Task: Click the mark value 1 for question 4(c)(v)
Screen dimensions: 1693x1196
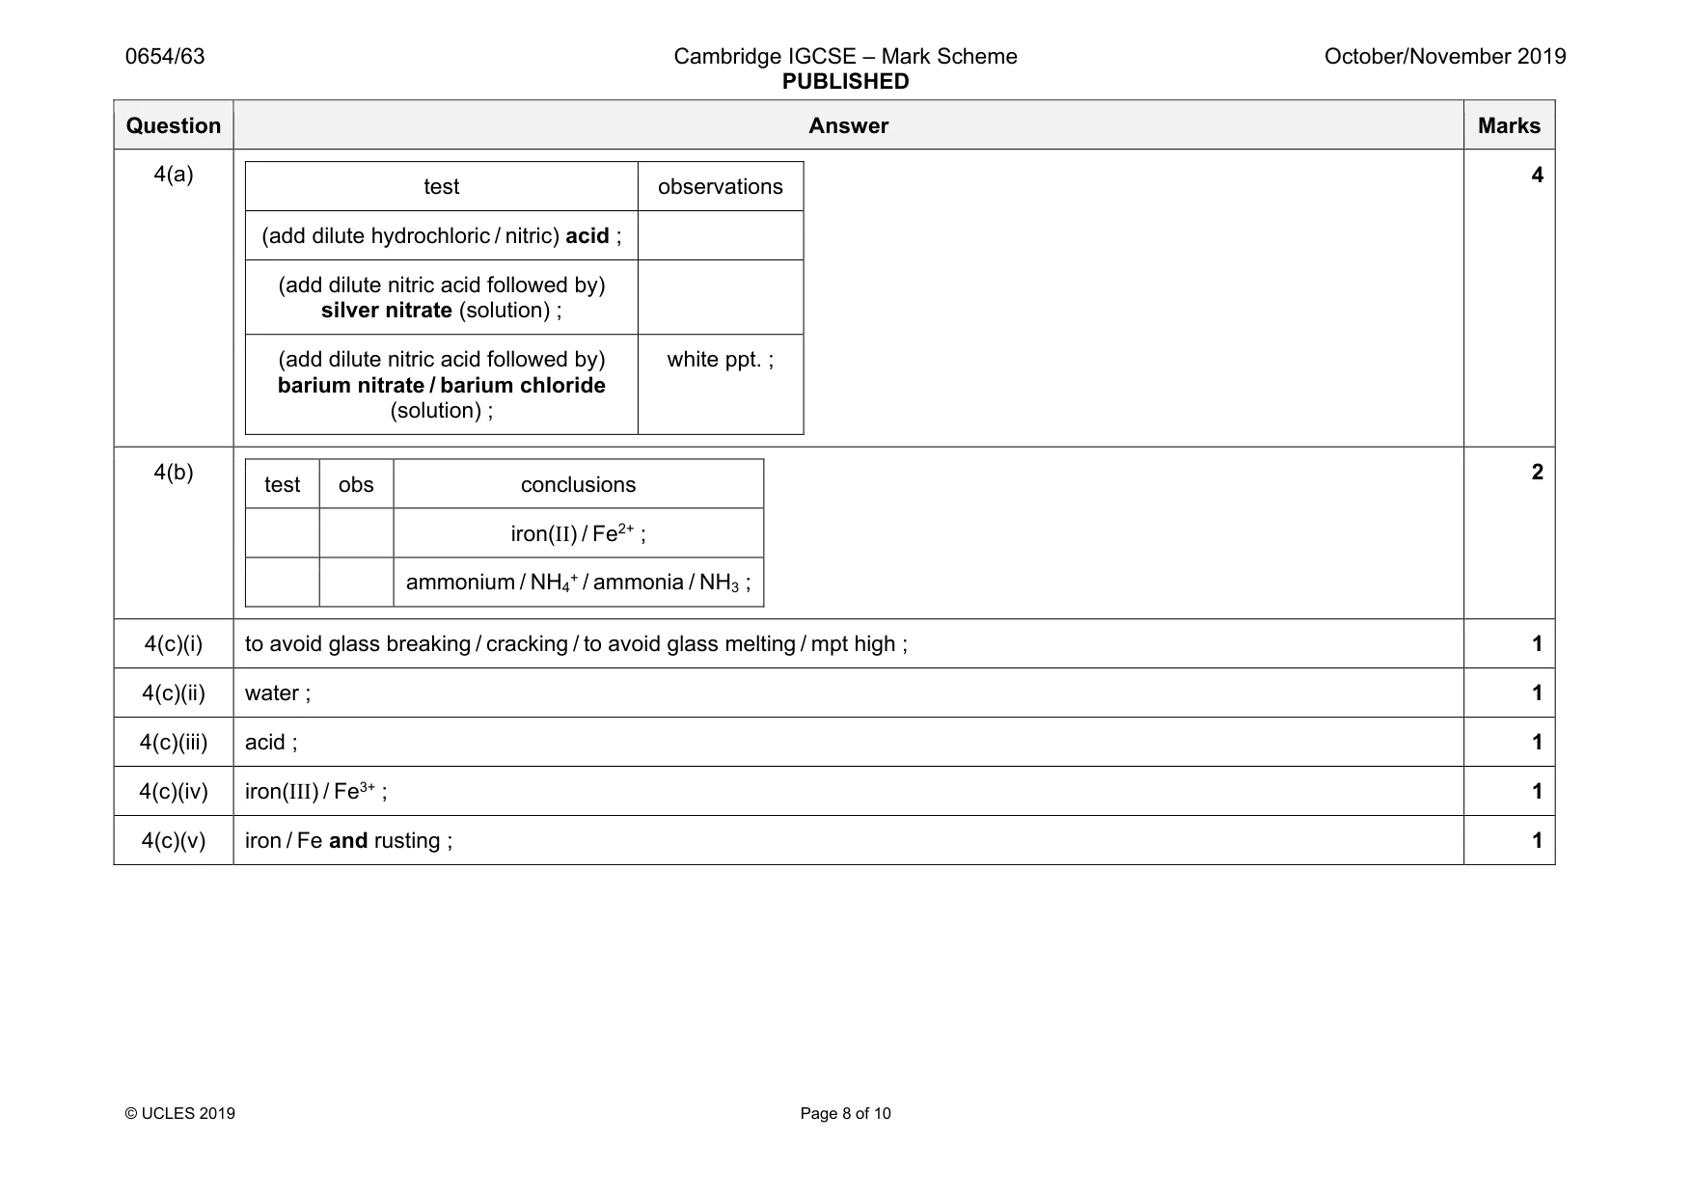Action: click(1537, 840)
